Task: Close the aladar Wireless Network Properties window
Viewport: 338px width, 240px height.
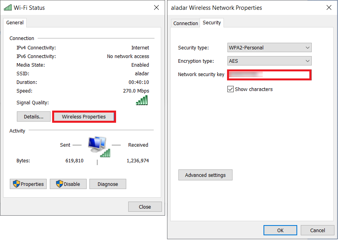Action: tap(329, 7)
